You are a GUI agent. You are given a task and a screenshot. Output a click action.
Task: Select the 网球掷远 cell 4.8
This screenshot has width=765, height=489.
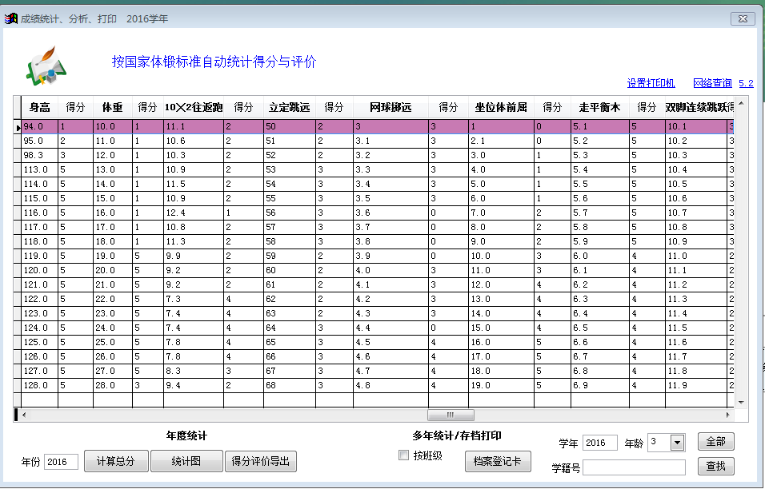(x=391, y=385)
